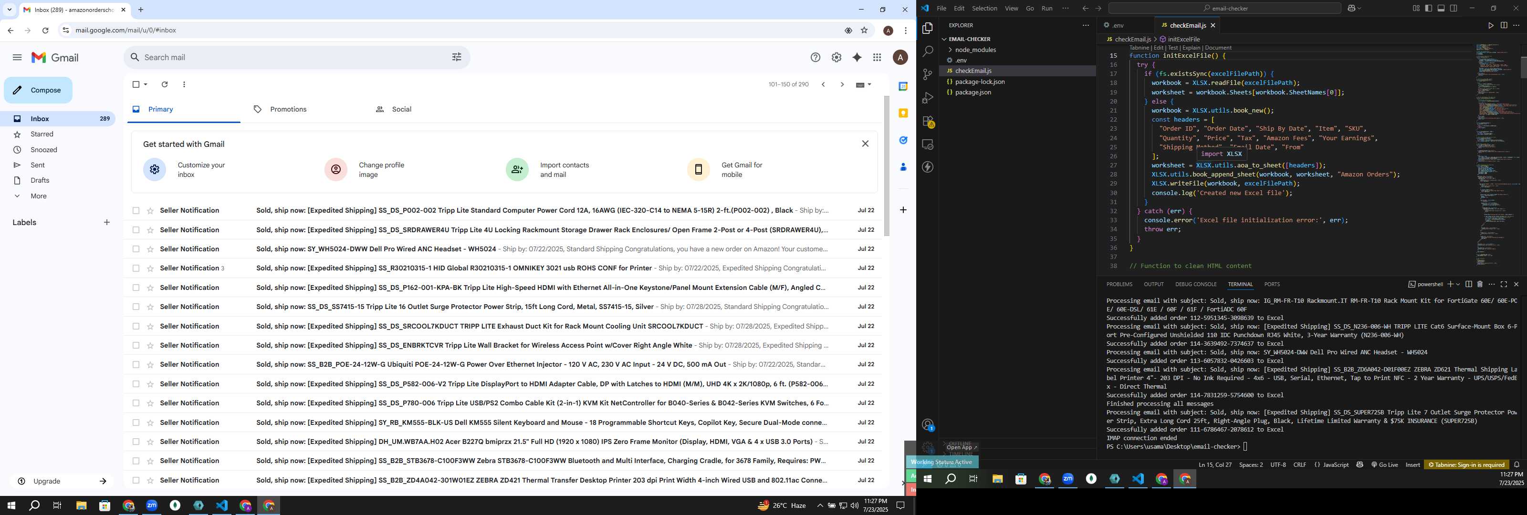
Task: Open the Google apps grid icon
Action: [878, 58]
